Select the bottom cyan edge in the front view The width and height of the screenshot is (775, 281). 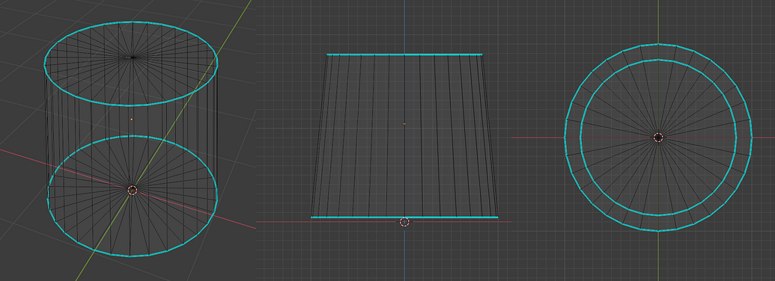[404, 217]
